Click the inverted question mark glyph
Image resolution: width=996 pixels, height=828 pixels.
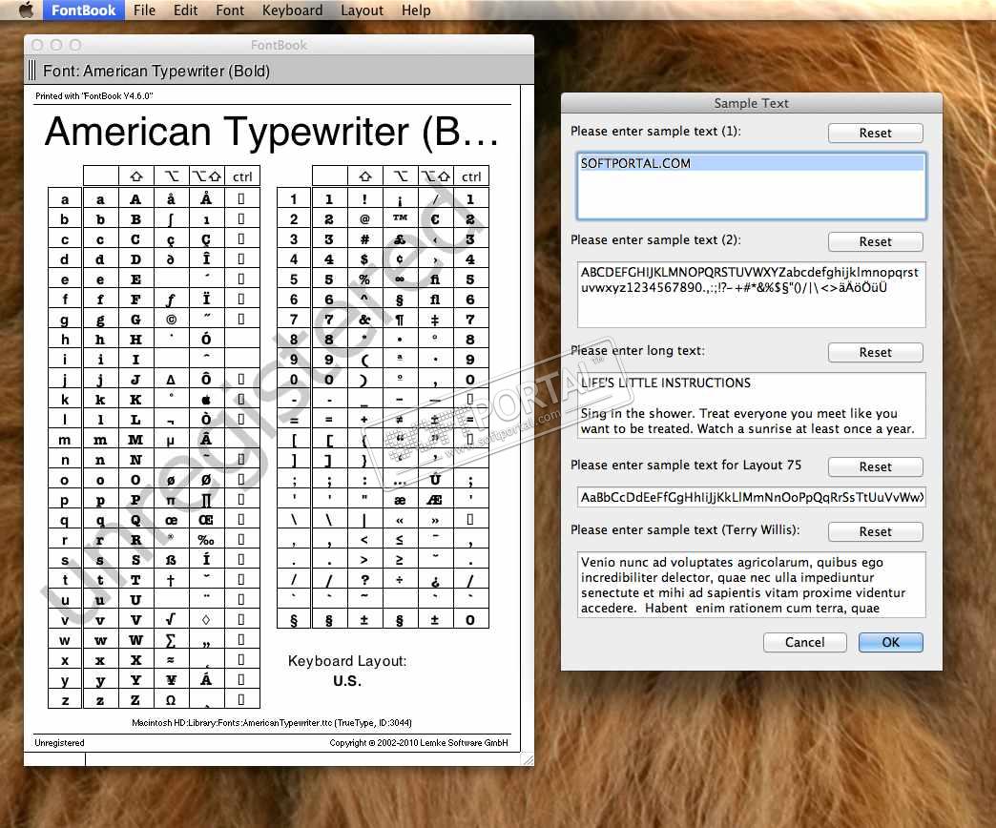(x=435, y=580)
